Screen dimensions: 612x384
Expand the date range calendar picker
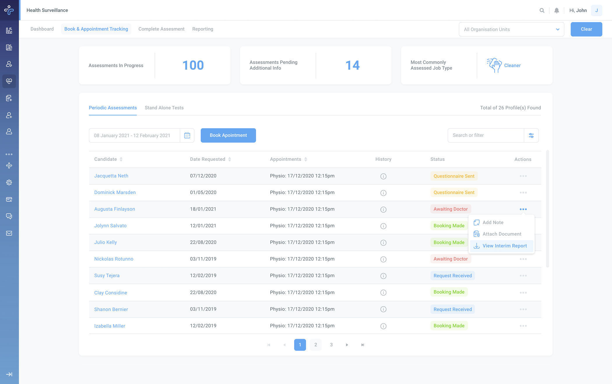tap(187, 135)
